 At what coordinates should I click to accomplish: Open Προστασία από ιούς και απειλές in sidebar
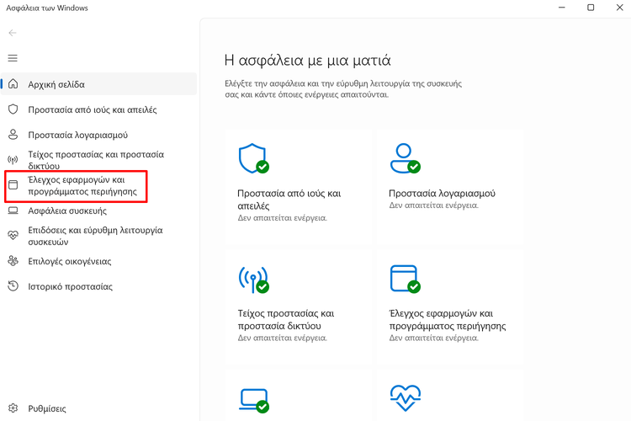pos(99,109)
